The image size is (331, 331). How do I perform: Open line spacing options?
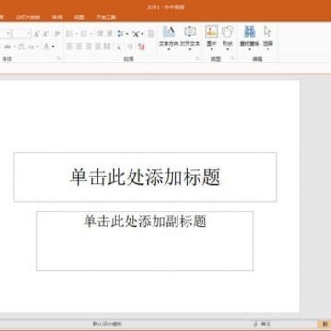click(x=120, y=34)
